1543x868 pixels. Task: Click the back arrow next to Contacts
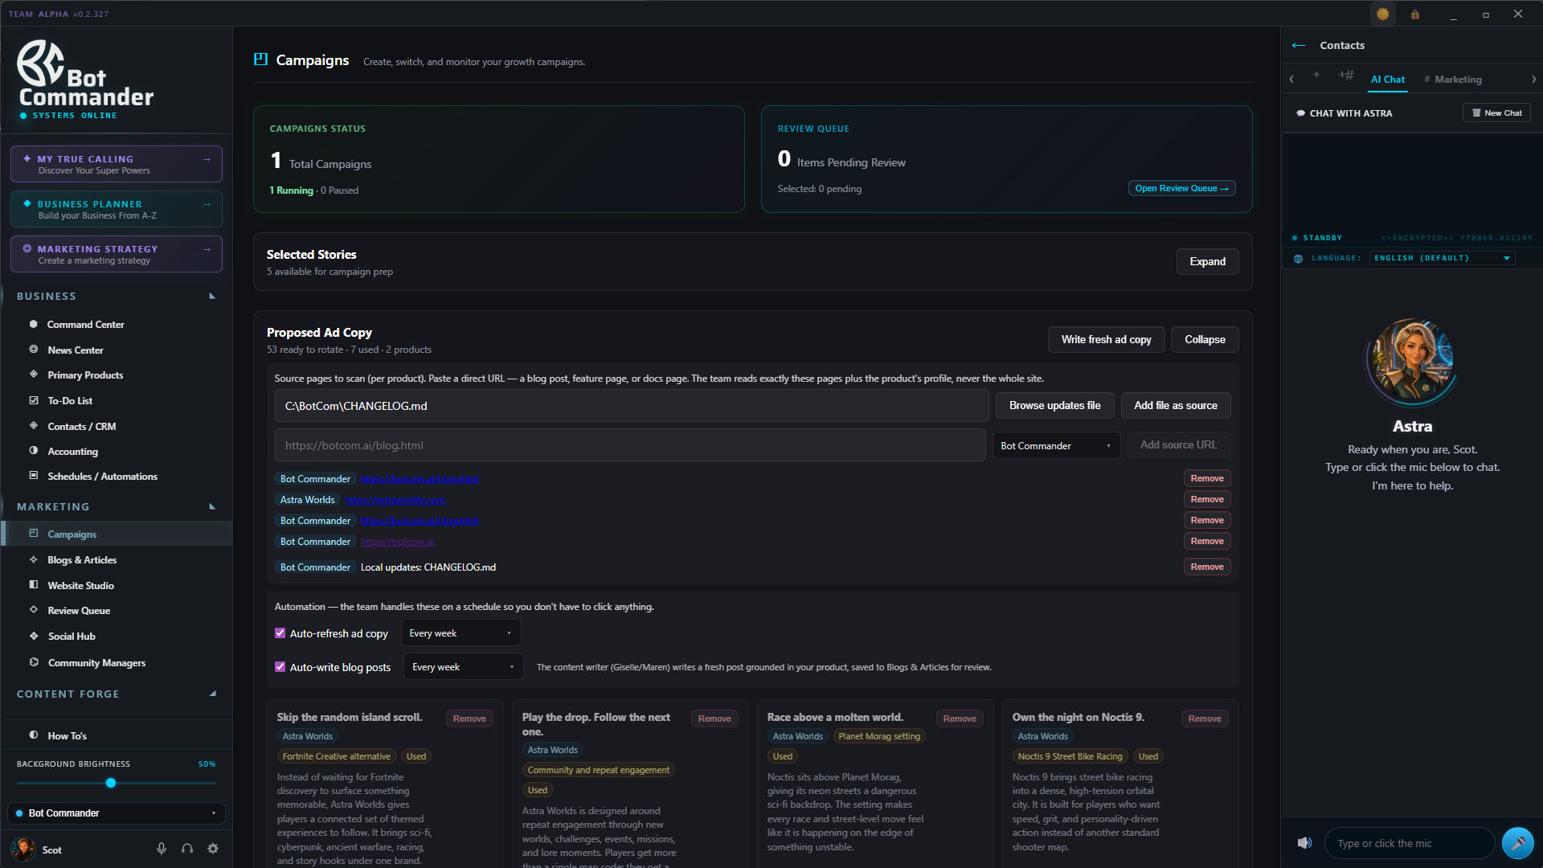point(1299,45)
